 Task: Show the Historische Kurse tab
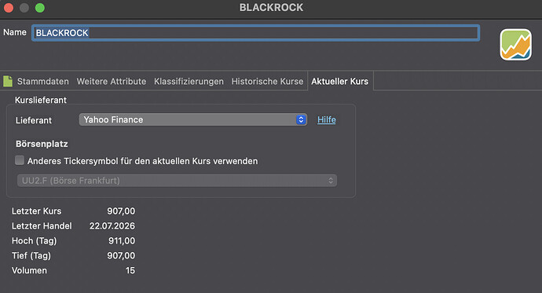tap(267, 81)
